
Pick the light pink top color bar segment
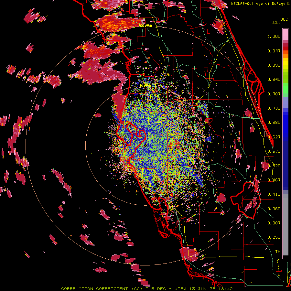coord(286,35)
